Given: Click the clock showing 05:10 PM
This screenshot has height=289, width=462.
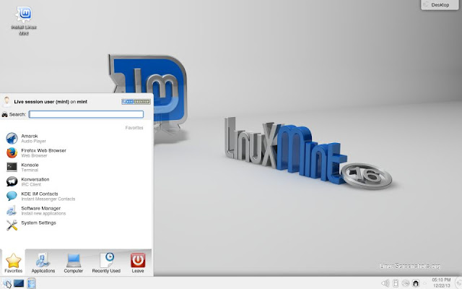Looking at the screenshot, I should [441, 282].
